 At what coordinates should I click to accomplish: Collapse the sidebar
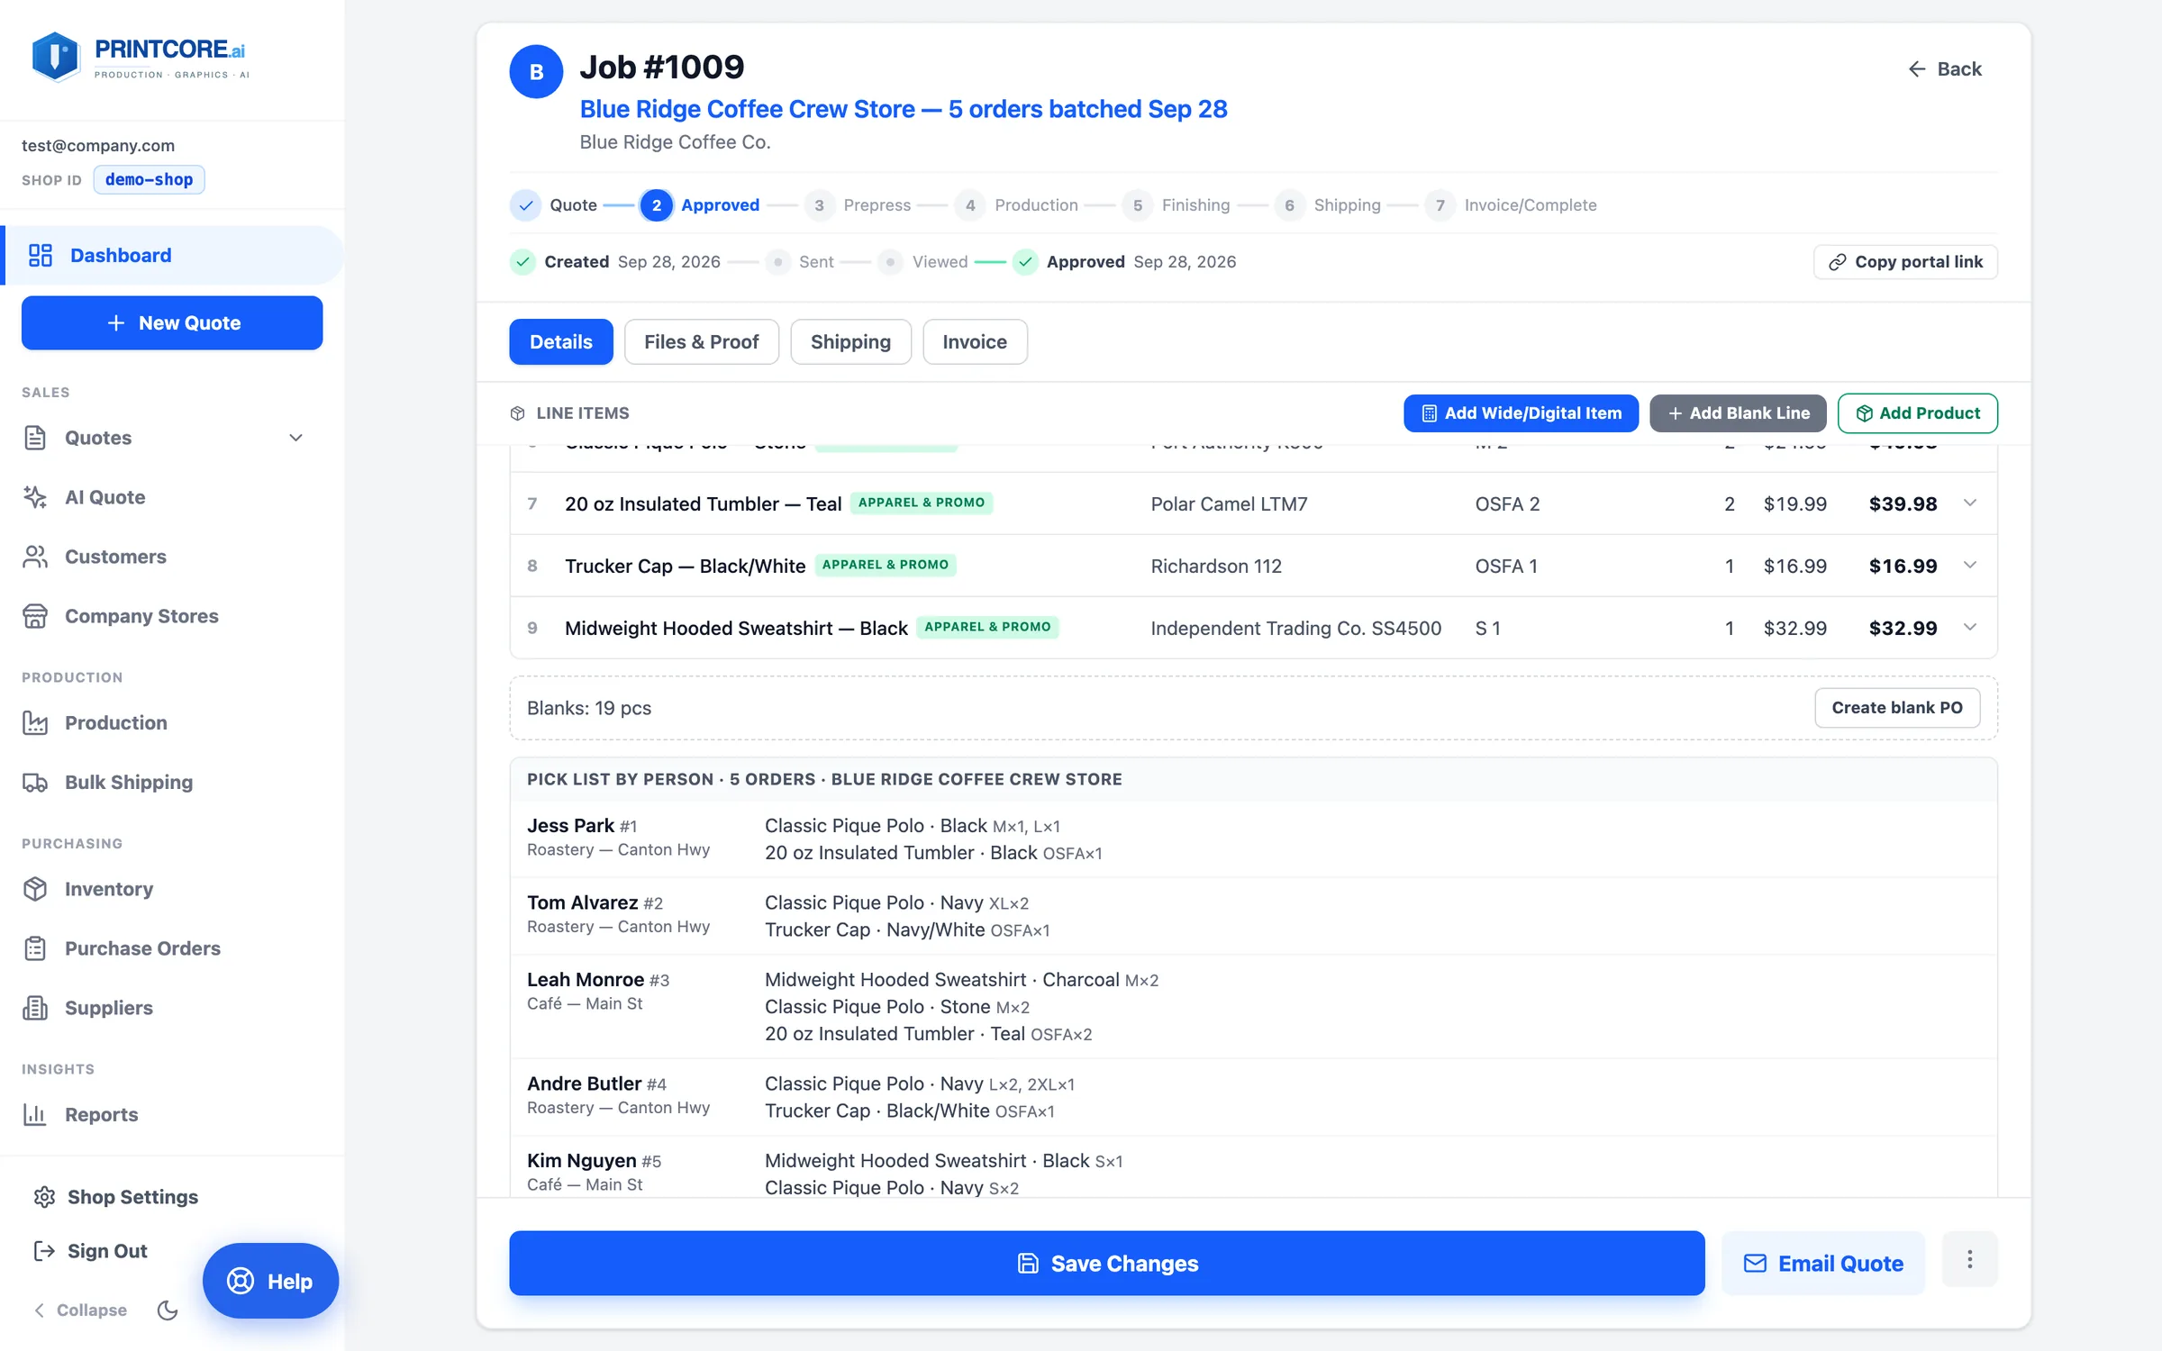[80, 1310]
